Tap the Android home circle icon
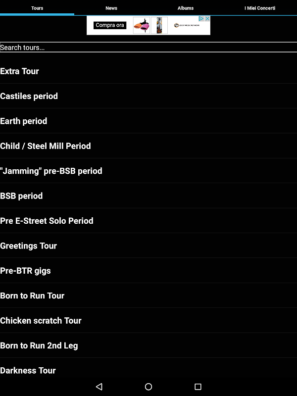This screenshot has height=396, width=297. coord(148,387)
